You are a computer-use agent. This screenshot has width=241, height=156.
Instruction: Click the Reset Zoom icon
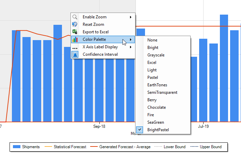pos(75,24)
